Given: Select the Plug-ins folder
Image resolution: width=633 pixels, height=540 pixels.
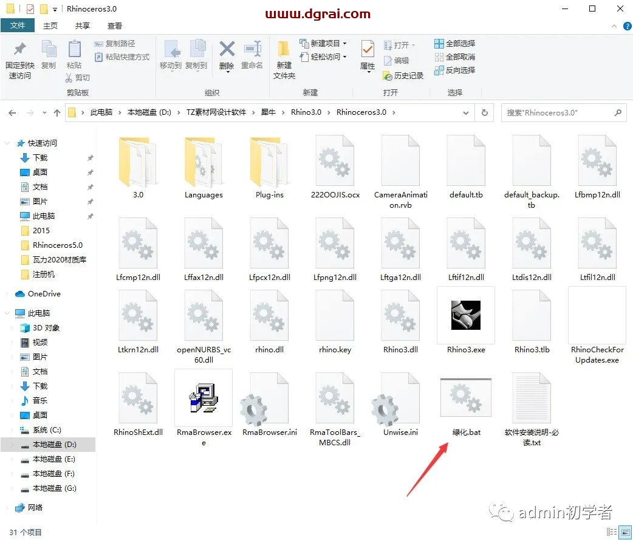Looking at the screenshot, I should [269, 168].
